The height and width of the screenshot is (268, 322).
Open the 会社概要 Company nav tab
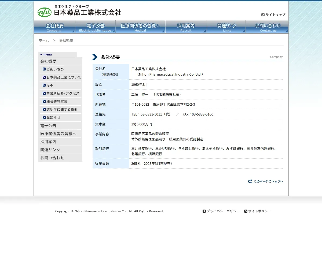[54, 27]
